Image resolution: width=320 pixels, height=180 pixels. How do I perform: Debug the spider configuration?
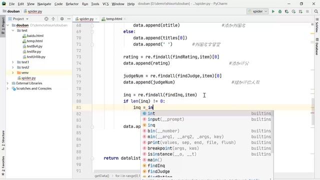coord(280,11)
